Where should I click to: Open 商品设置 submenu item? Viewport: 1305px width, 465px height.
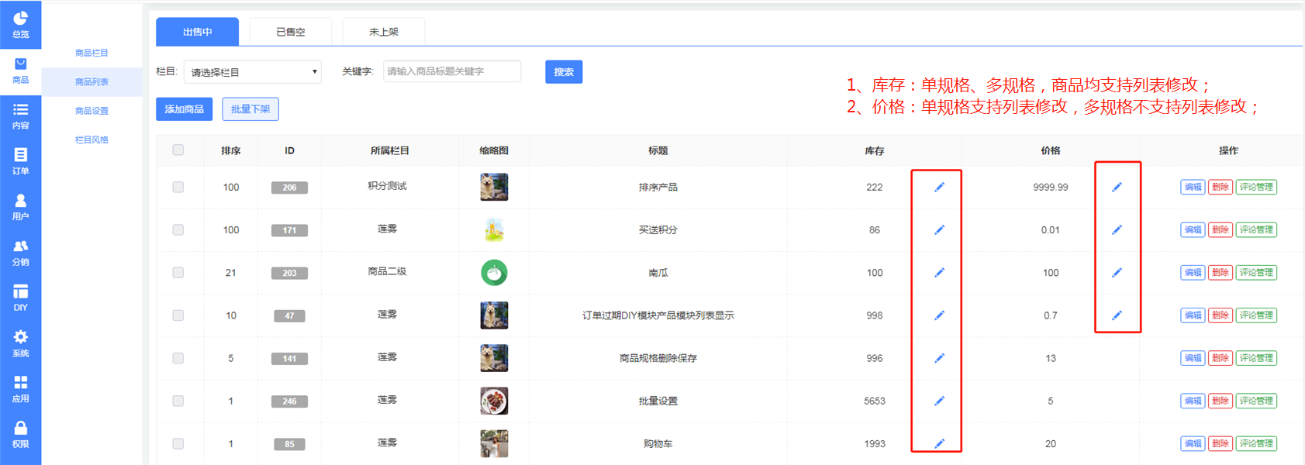coord(91,111)
